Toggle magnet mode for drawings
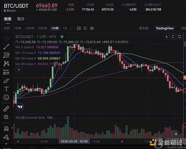Image resolution: width=186 pixels, height=149 pixels. coord(6,128)
